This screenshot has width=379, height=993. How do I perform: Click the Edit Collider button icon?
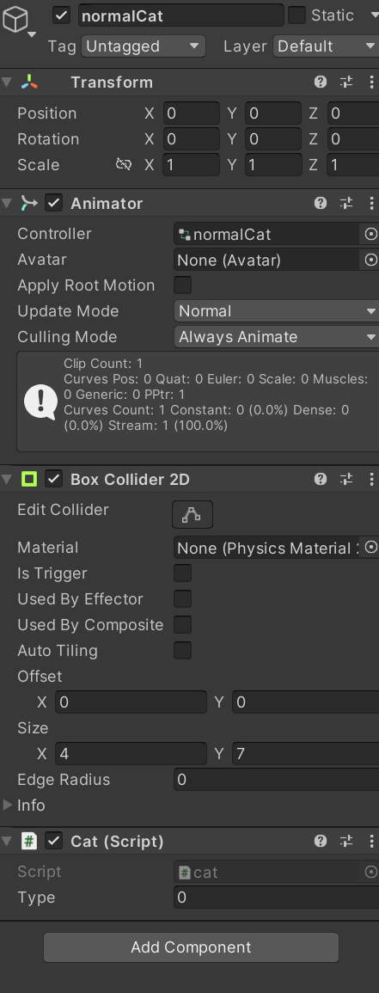(193, 514)
